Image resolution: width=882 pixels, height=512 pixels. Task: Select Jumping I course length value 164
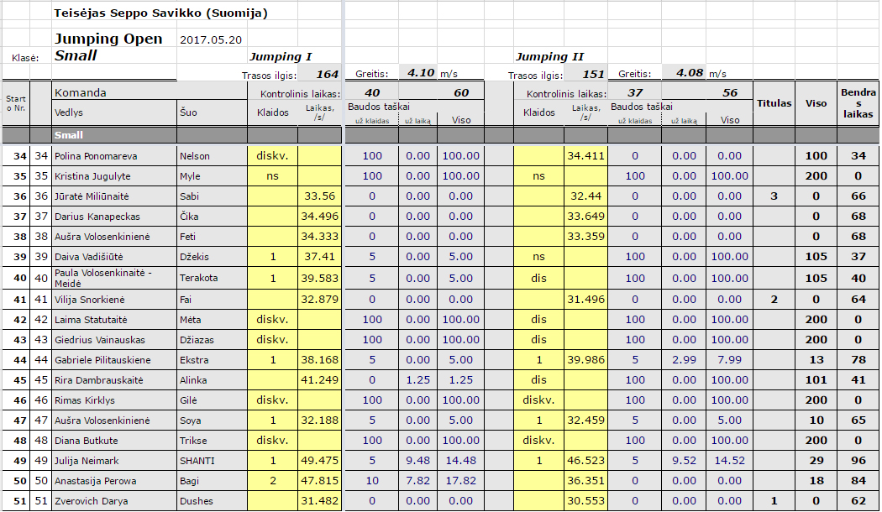[327, 74]
